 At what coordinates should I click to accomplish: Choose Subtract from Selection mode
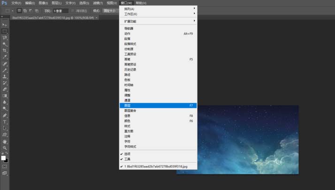click(x=31, y=10)
